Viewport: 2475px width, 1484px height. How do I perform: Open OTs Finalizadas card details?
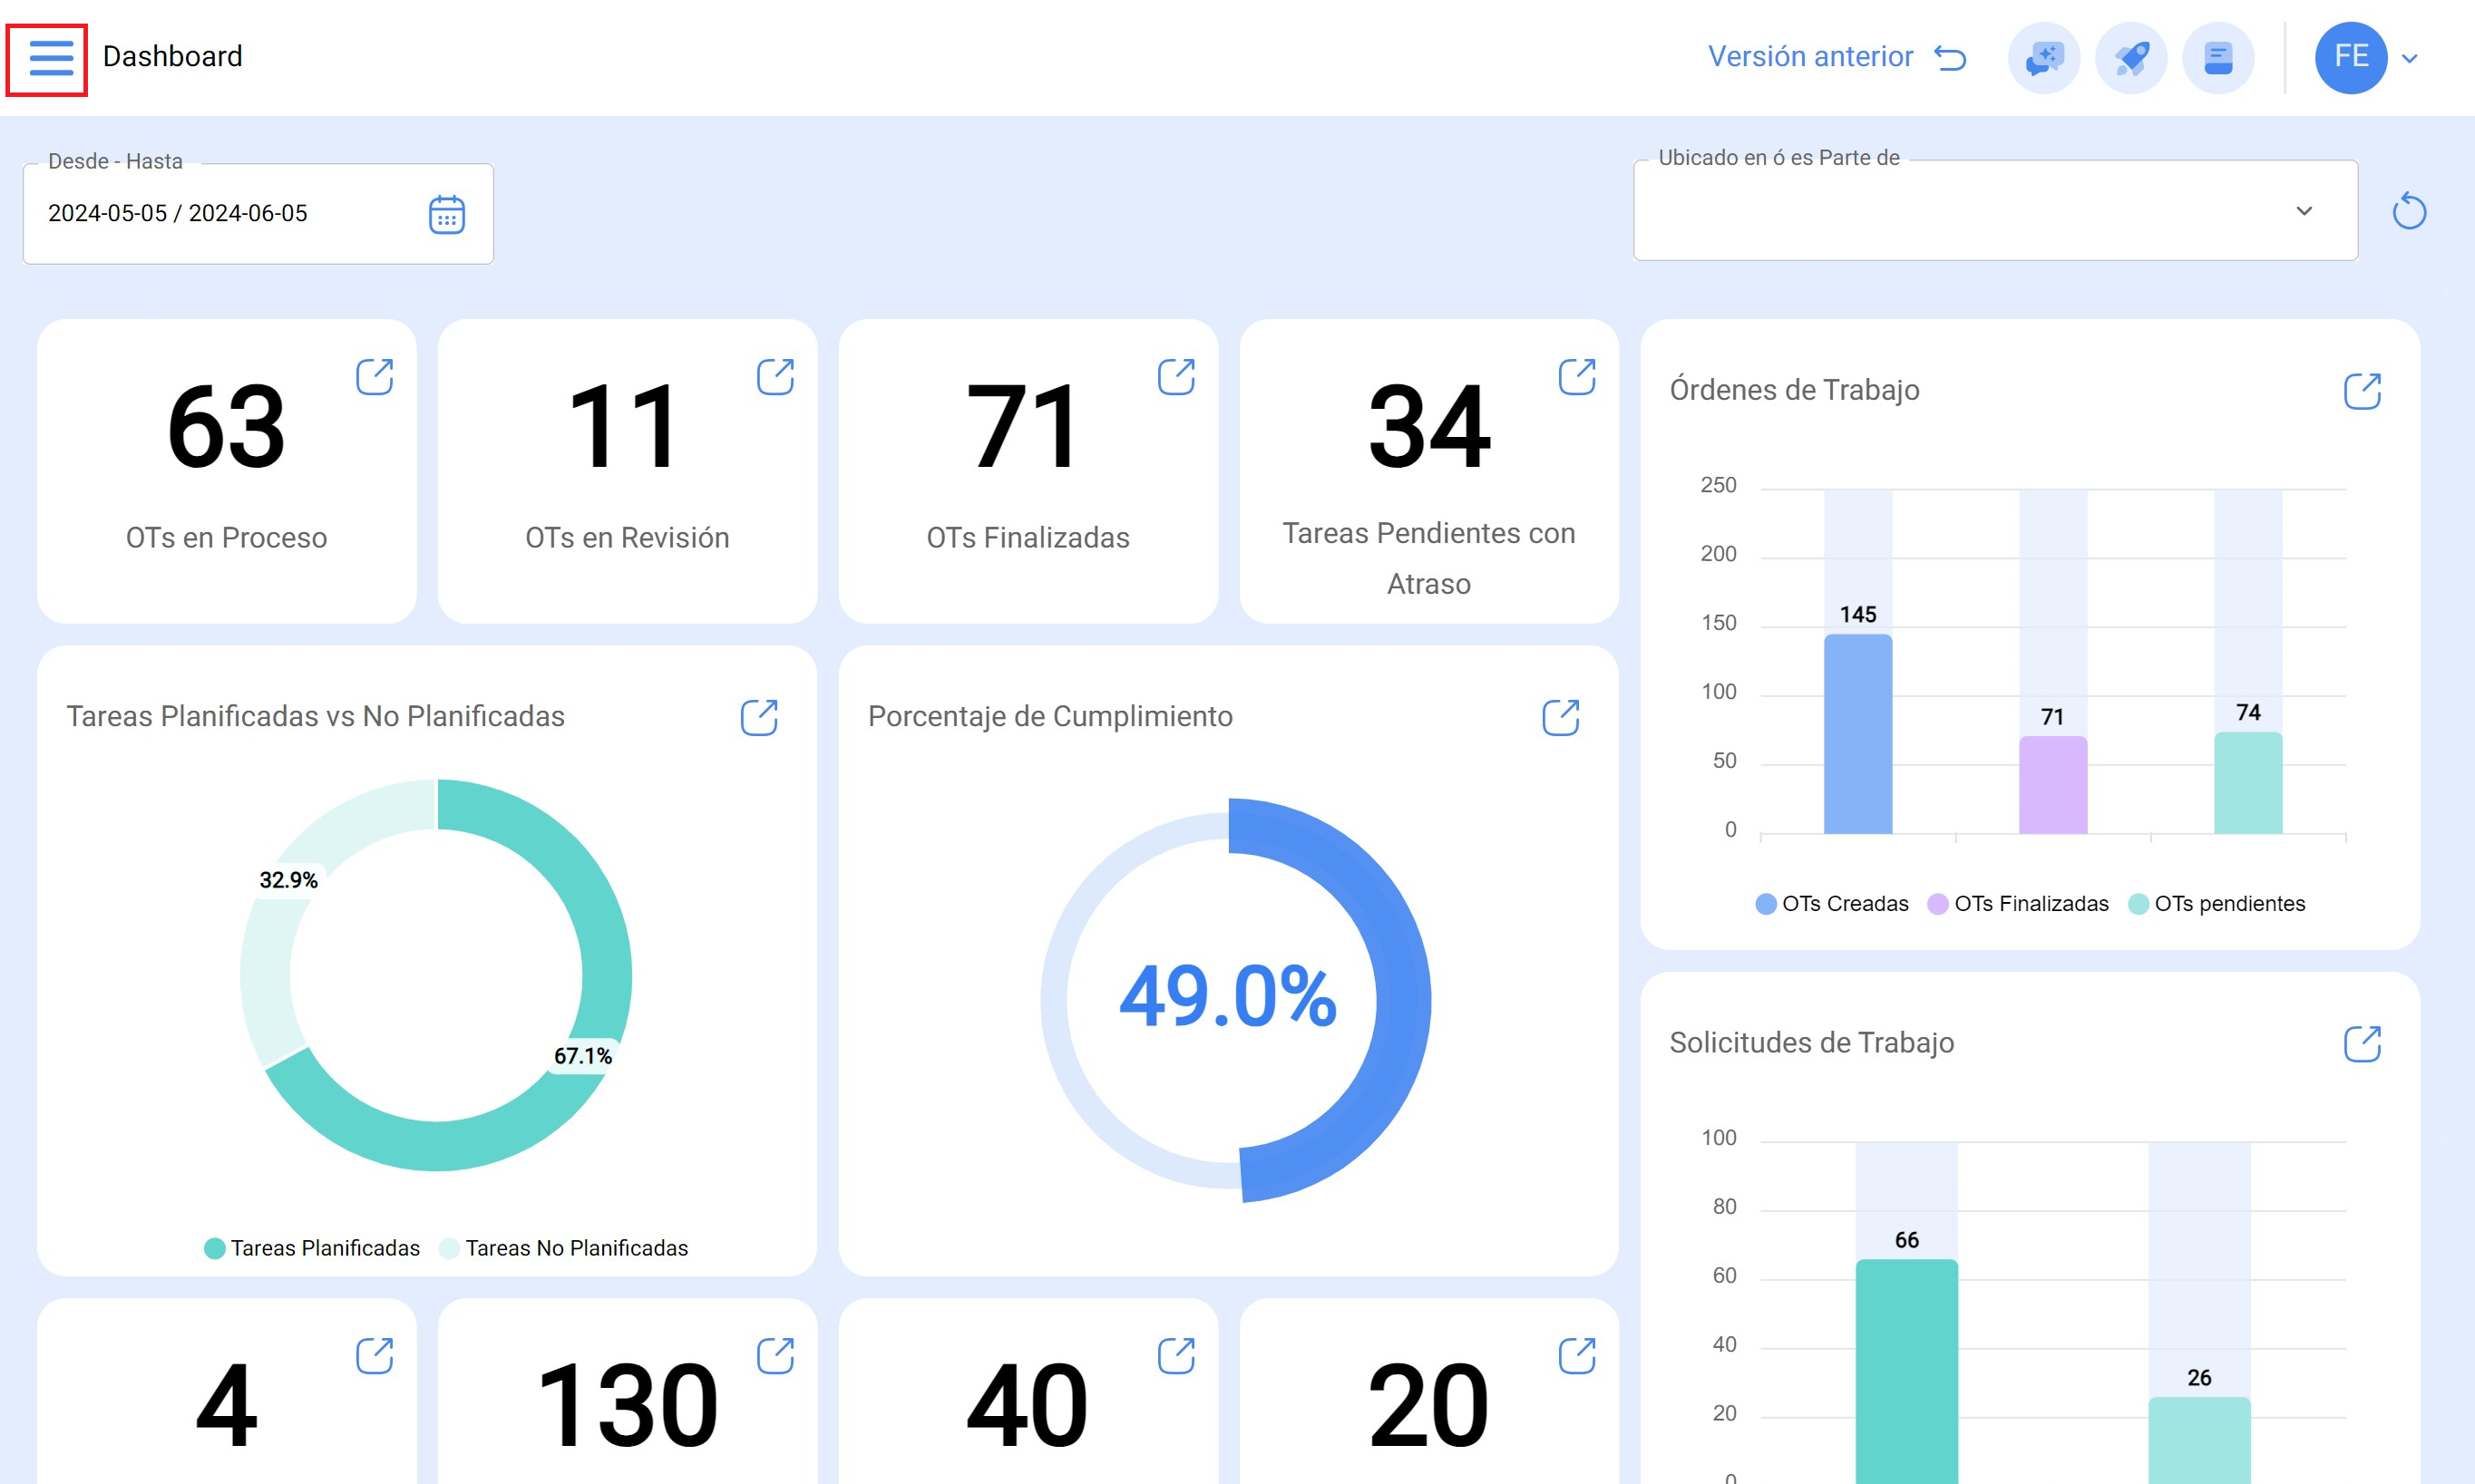tap(1175, 377)
